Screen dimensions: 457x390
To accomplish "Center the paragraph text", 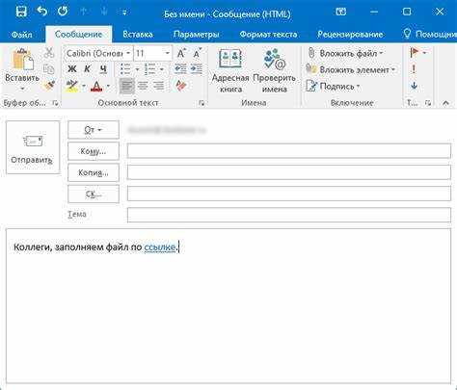I will 143,86.
